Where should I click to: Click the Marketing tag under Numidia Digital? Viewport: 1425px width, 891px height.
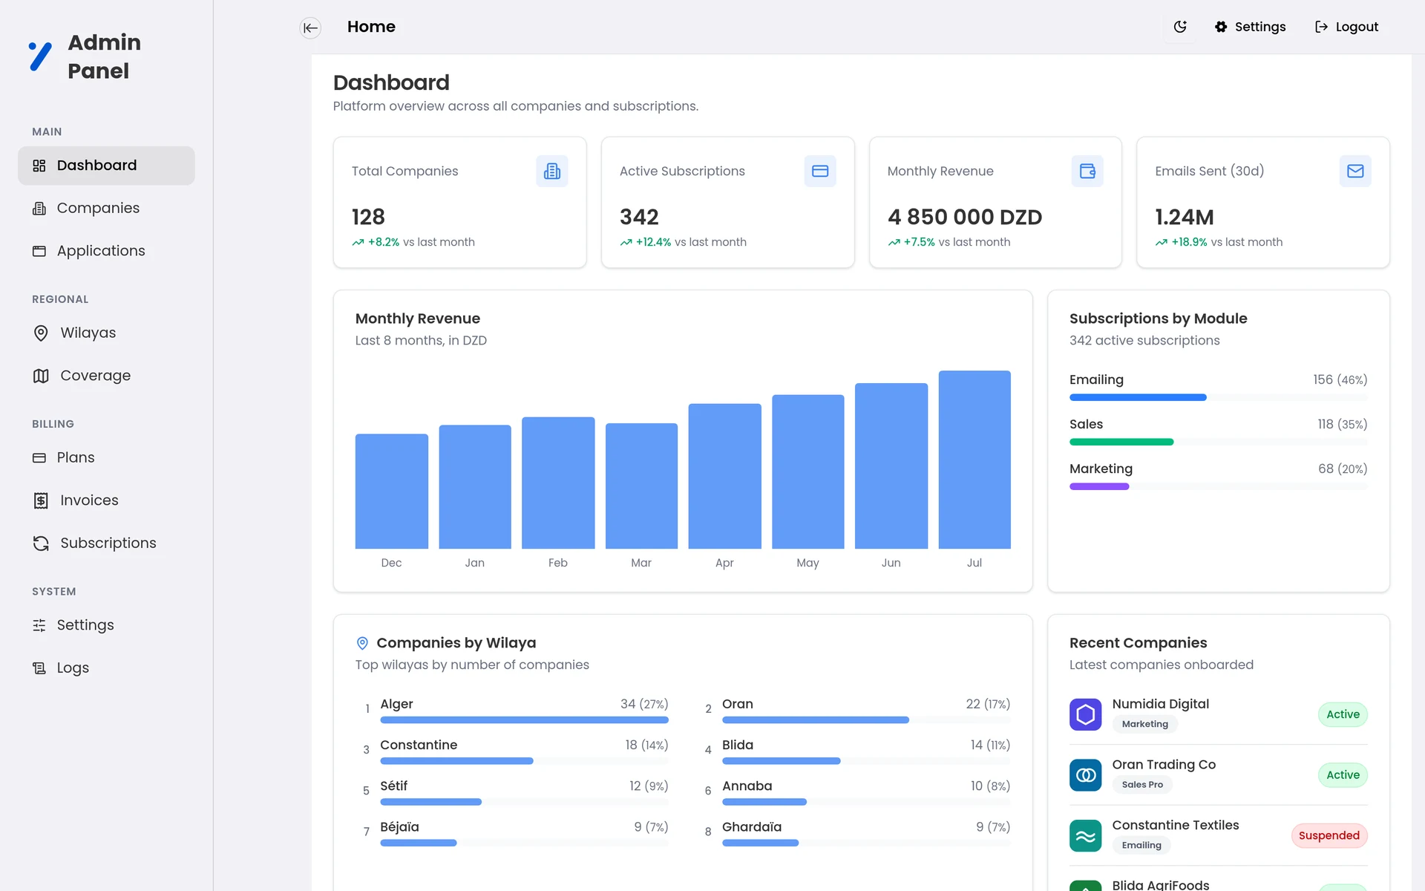(x=1144, y=724)
